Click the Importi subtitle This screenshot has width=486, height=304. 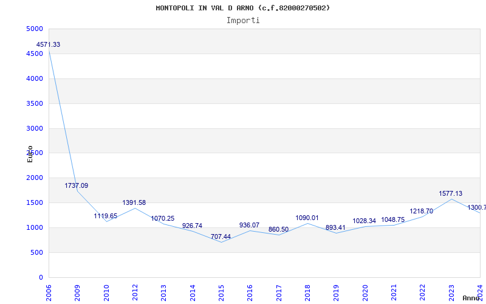click(x=243, y=21)
